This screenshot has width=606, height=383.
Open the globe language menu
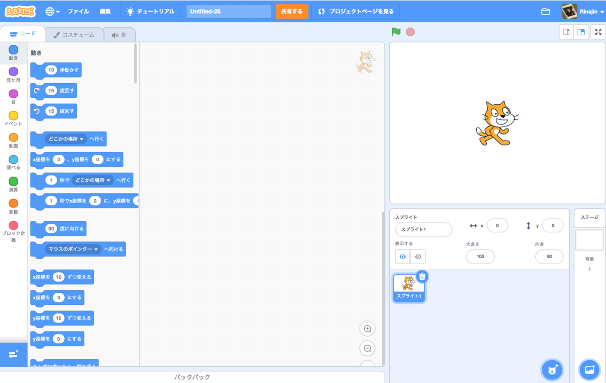click(x=52, y=11)
